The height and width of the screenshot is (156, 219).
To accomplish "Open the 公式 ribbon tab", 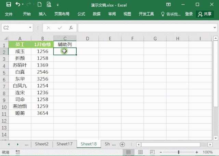I will pos(81,14).
